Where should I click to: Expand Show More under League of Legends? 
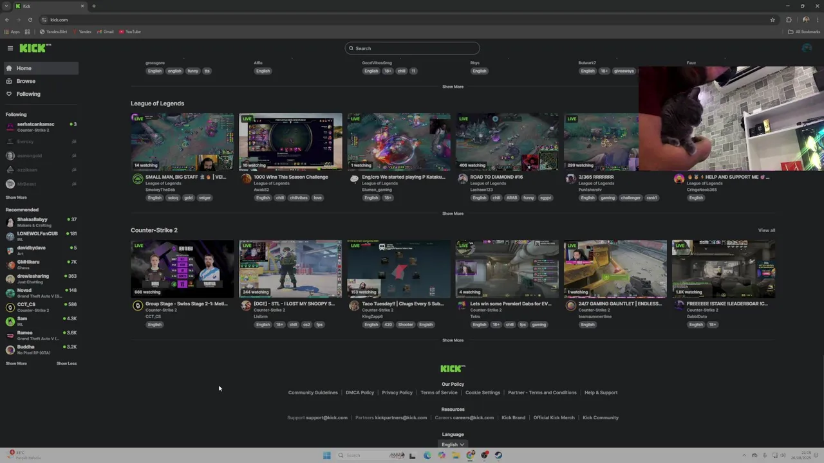453,213
